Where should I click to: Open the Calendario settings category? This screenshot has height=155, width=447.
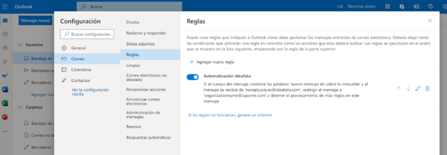point(81,69)
